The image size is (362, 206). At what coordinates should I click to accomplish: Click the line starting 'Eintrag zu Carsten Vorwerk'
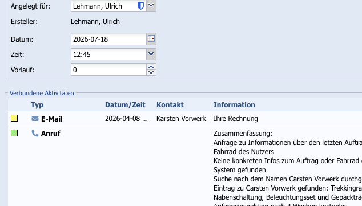288,188
